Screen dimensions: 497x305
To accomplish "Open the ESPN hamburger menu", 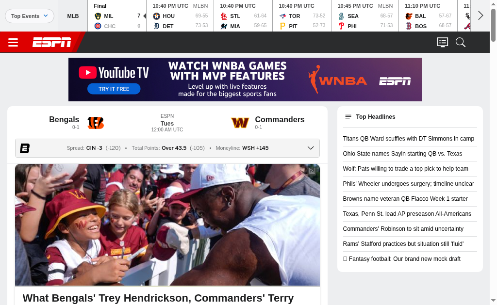I will (x=13, y=43).
